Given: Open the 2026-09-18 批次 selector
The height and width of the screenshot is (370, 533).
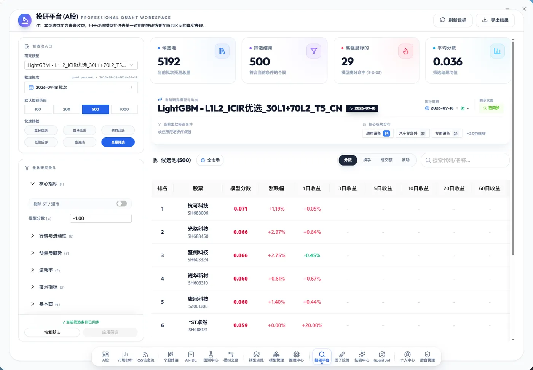Looking at the screenshot, I should click(x=81, y=88).
